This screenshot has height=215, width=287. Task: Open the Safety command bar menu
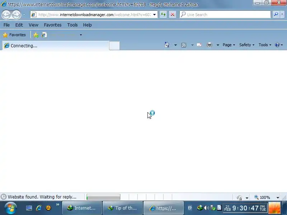pos(247,45)
